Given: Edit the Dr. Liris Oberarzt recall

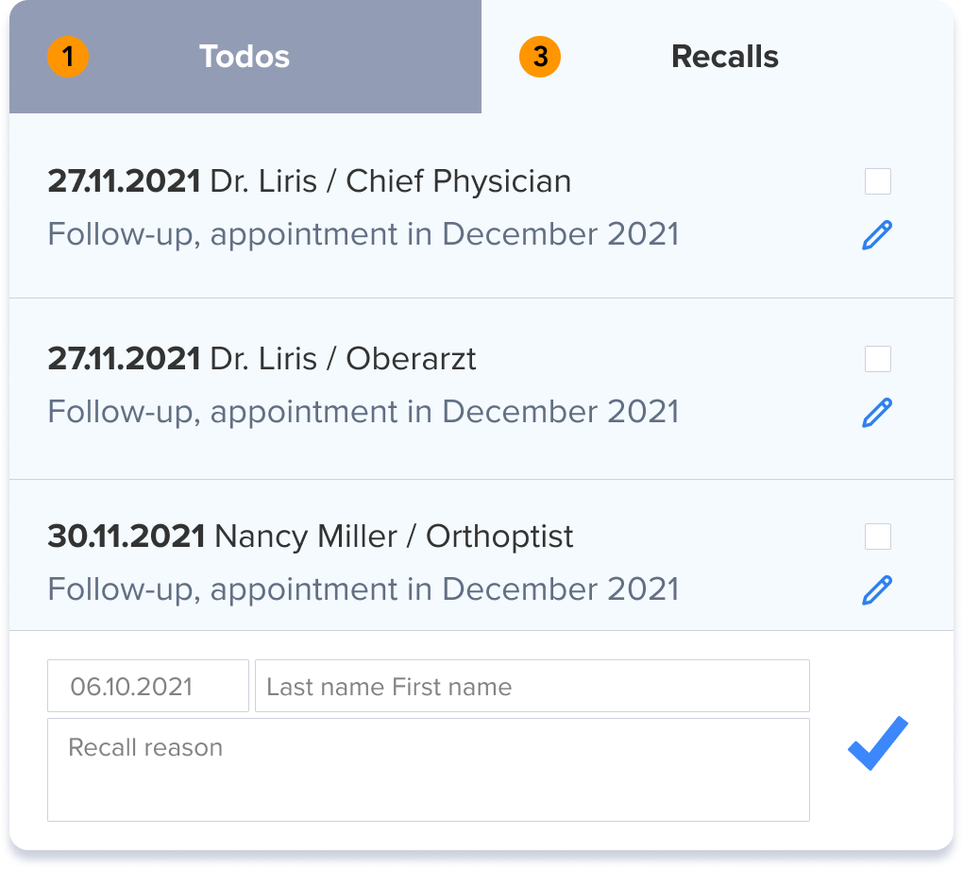Looking at the screenshot, I should (877, 413).
